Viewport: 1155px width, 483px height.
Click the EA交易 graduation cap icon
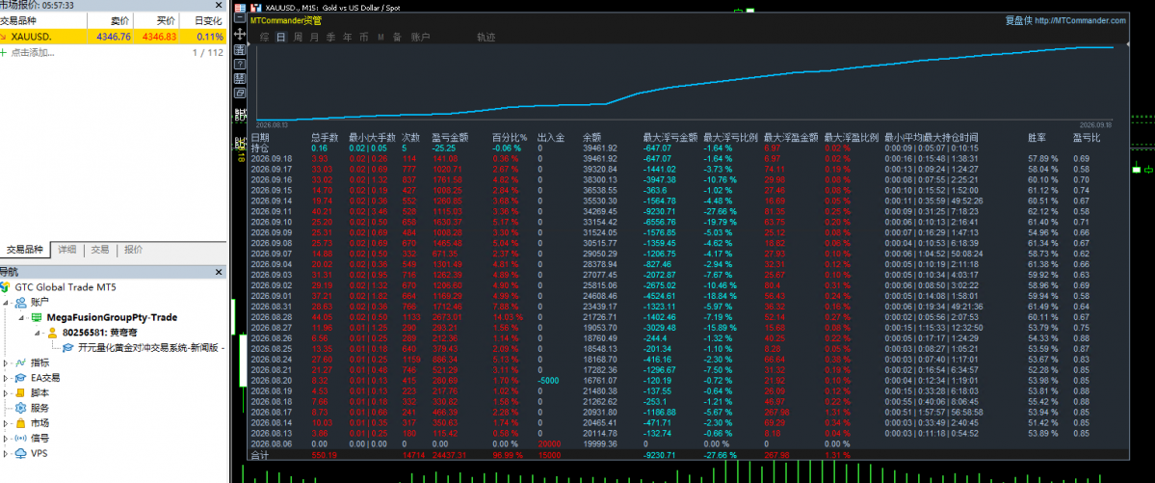click(20, 378)
